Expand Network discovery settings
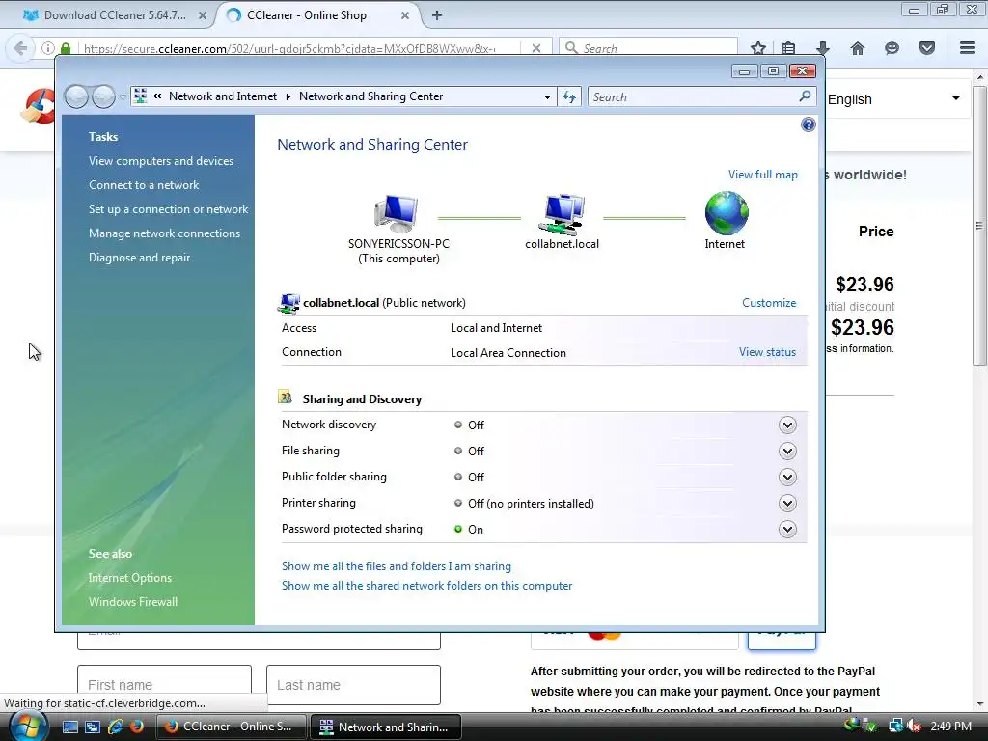988x741 pixels. click(x=787, y=425)
